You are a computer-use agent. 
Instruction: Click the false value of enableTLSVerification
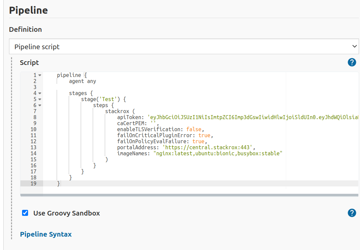[x=194, y=129]
